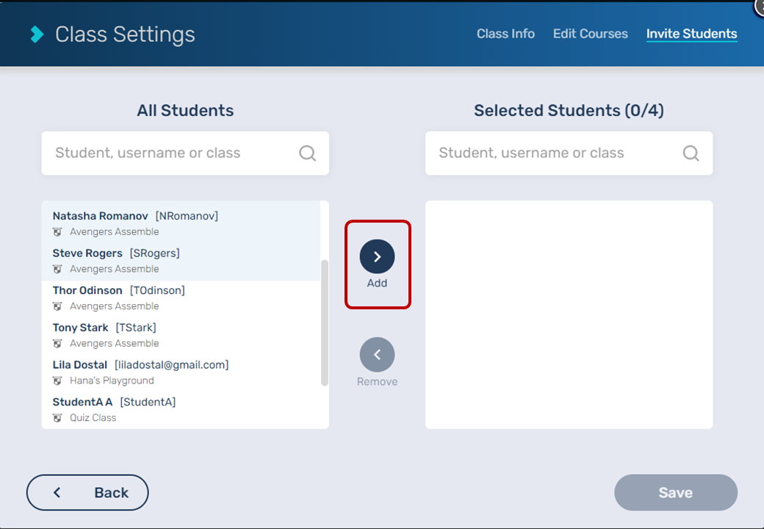Image resolution: width=764 pixels, height=529 pixels.
Task: Click username [SRogers]
Action: tap(154, 253)
